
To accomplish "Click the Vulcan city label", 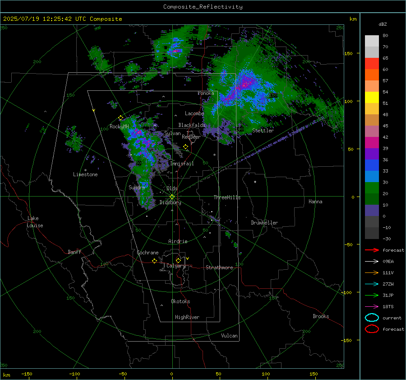I will click(229, 336).
